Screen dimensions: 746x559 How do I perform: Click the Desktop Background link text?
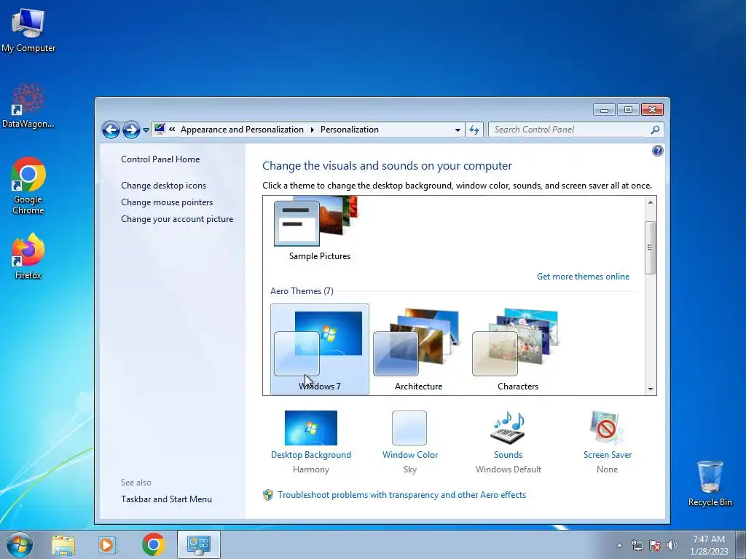pyautogui.click(x=310, y=455)
